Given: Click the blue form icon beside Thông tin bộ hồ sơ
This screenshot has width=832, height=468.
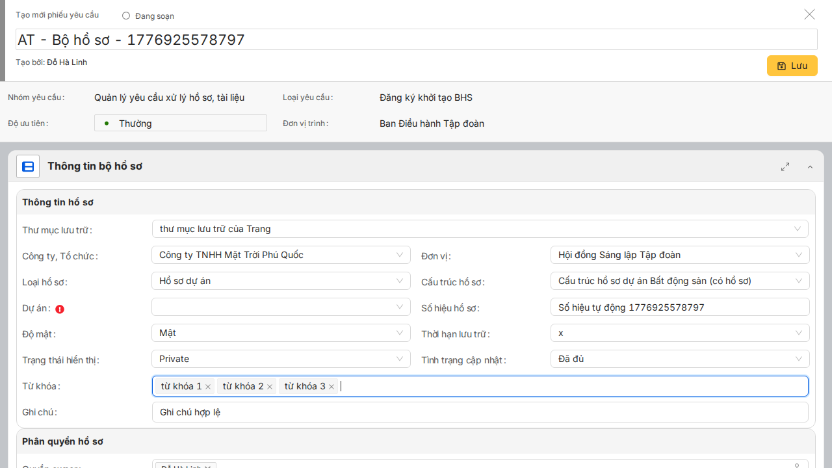Looking at the screenshot, I should 28,166.
